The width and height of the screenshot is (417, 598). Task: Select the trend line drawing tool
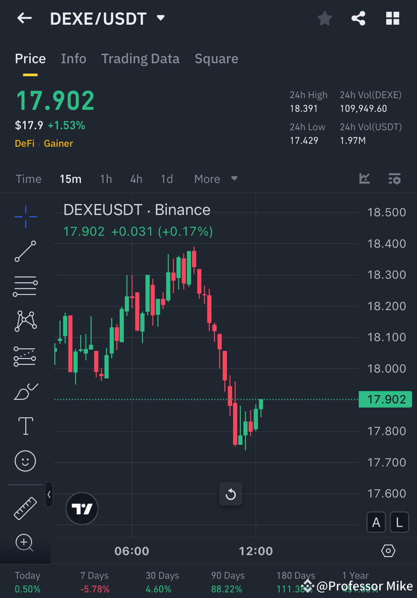[x=25, y=251]
